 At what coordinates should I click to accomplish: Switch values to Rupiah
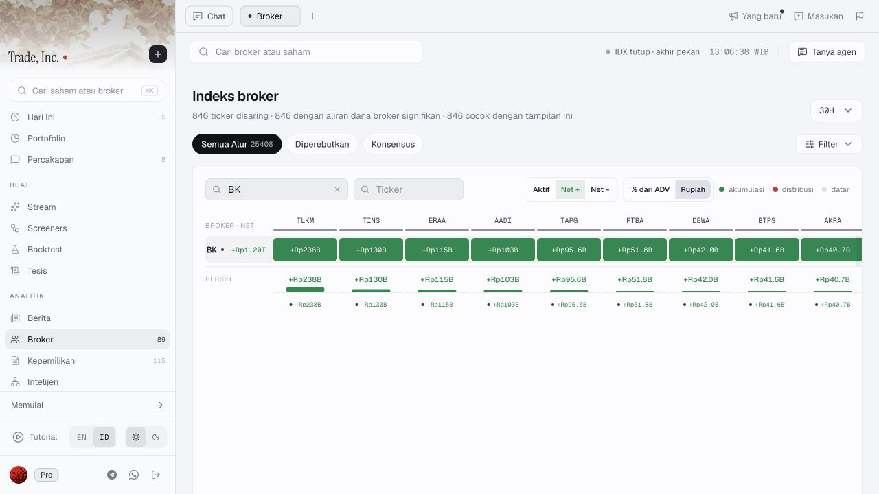(x=693, y=189)
